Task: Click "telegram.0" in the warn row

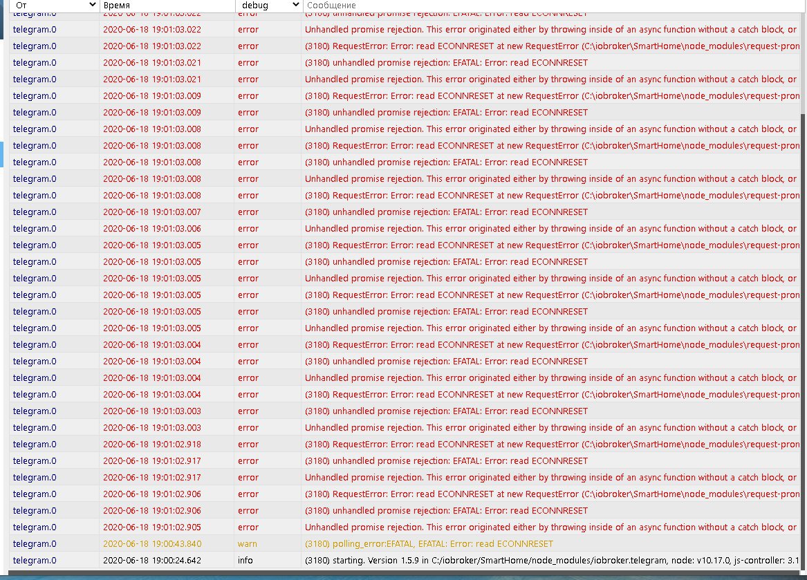Action: [35, 544]
